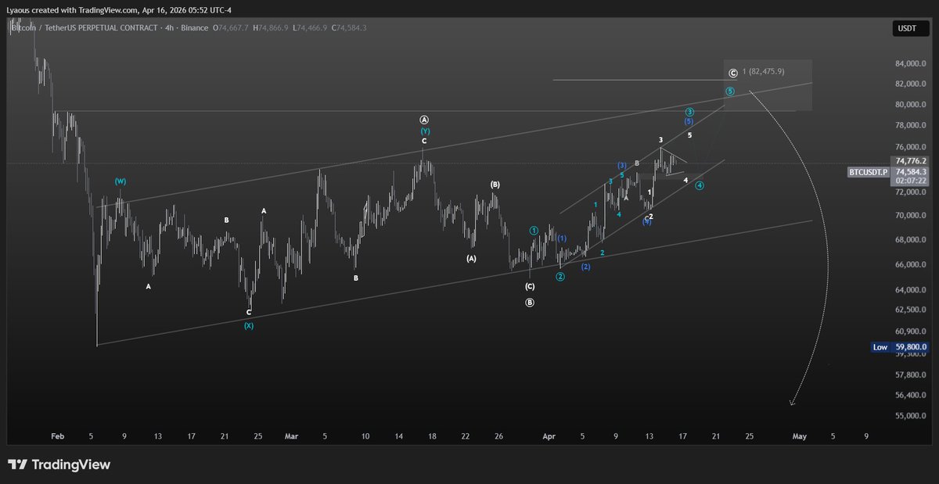Click the May label on the time axis
Viewport: 939px width, 484px height.
[799, 436]
